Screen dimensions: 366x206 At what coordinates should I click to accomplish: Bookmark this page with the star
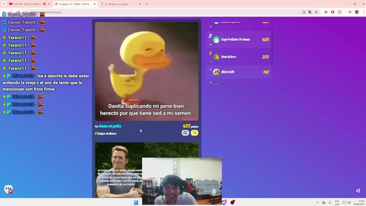pyautogui.click(x=316, y=12)
